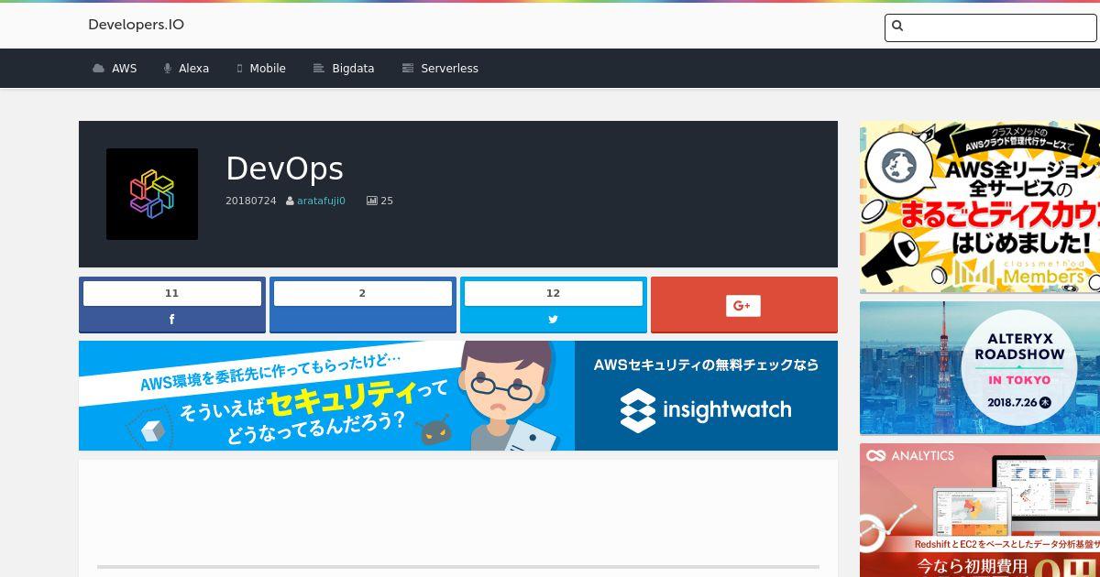The height and width of the screenshot is (577, 1100).
Task: Click the magnifier search icon
Action: click(897, 27)
